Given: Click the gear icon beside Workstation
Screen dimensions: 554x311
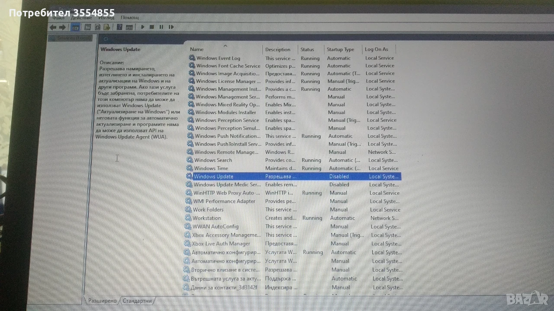Looking at the screenshot, I should tap(188, 218).
